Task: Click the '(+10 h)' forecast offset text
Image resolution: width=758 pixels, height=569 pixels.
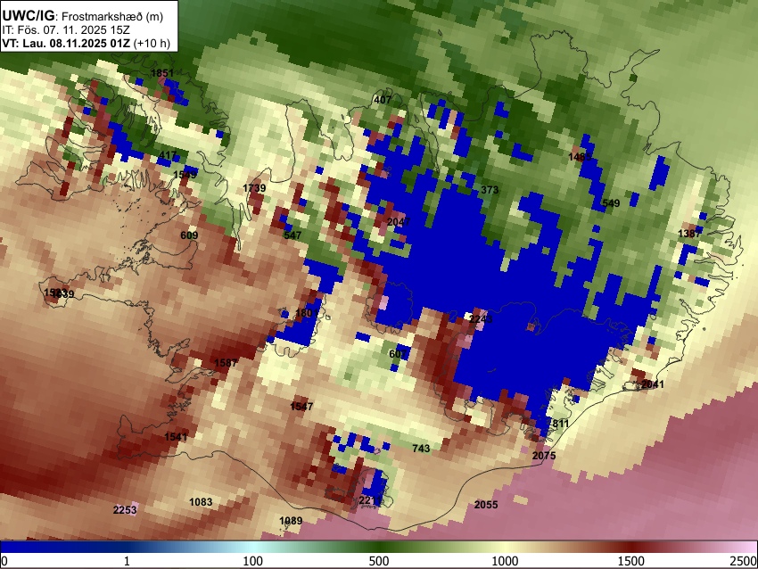Action: coord(152,43)
